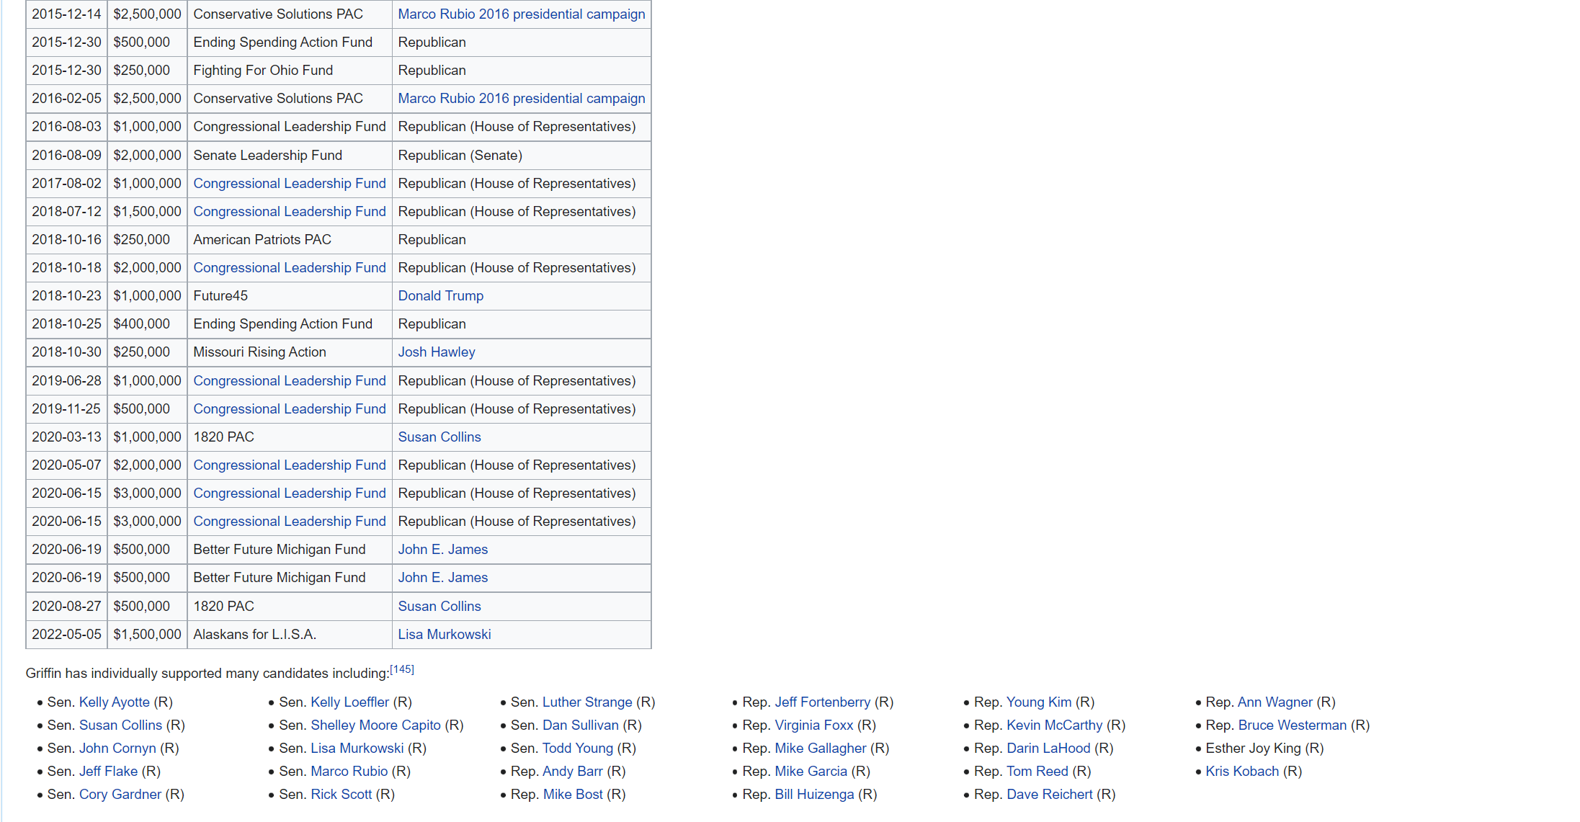
Task: Select 1820 PAC cell in 2020-03-13 row
Action: pos(290,437)
